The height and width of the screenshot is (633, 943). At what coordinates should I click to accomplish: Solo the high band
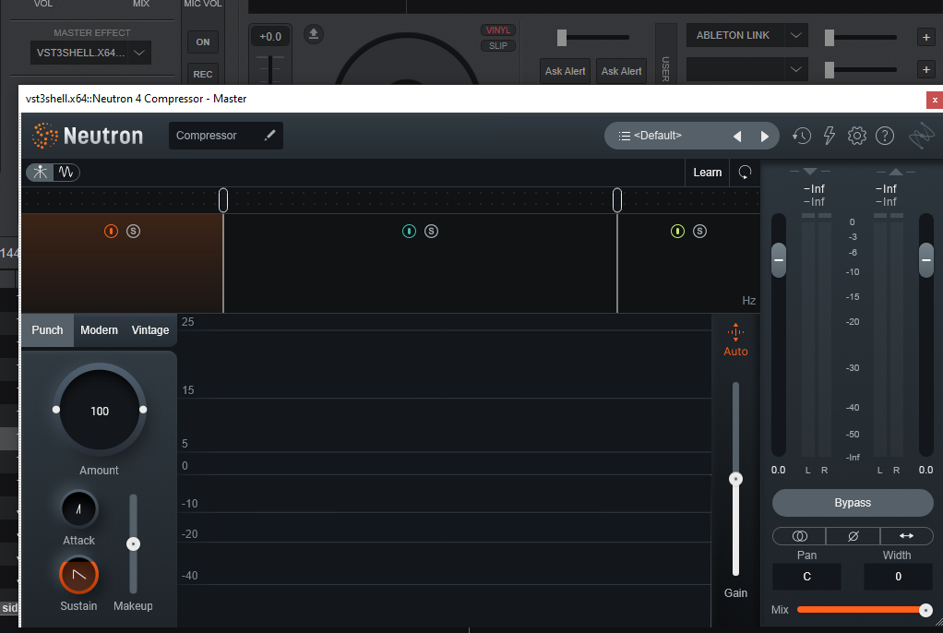point(699,231)
